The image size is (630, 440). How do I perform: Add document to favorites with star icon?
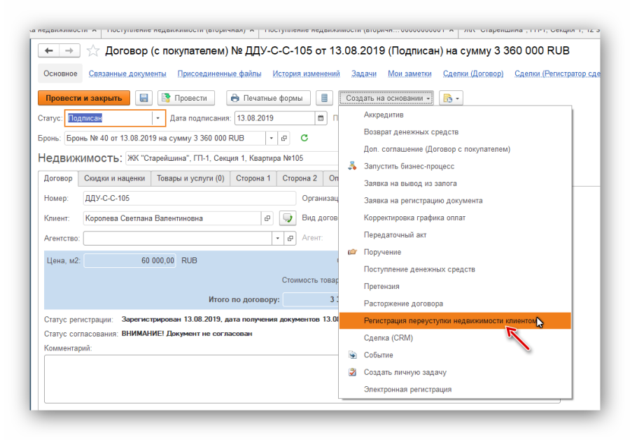92,51
